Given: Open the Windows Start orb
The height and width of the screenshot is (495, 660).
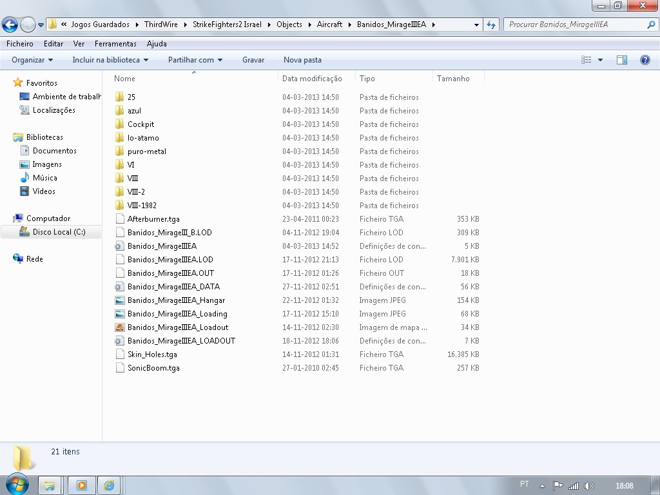Looking at the screenshot, I should (17, 485).
